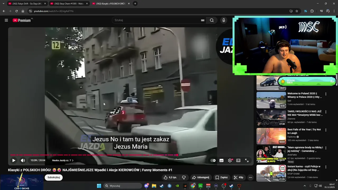Open on-screen keyboard in search box
The height and width of the screenshot is (190, 338).
(x=203, y=20)
